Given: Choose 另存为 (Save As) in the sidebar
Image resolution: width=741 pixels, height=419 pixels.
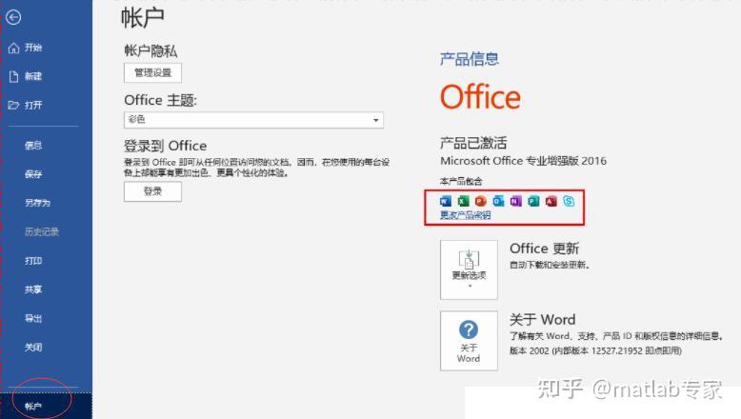Looking at the screenshot, I should pyautogui.click(x=37, y=203).
